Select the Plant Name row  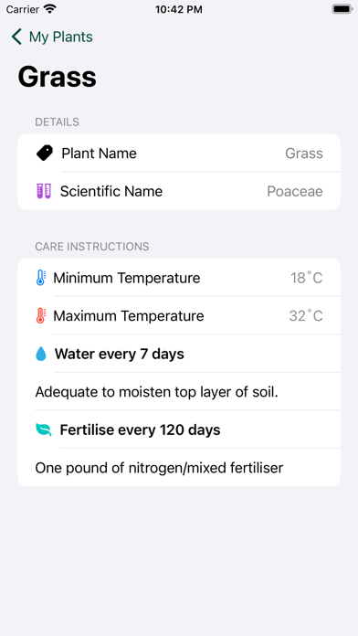pos(179,153)
